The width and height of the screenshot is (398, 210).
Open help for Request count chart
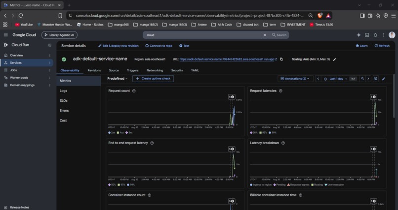134,90
